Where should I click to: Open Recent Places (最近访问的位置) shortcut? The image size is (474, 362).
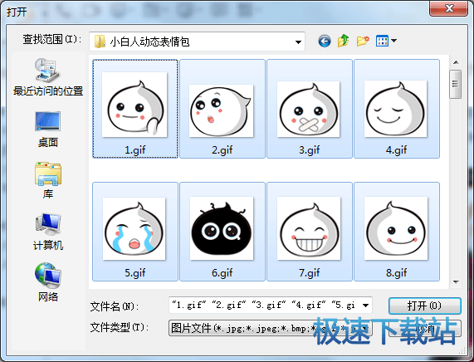point(48,77)
